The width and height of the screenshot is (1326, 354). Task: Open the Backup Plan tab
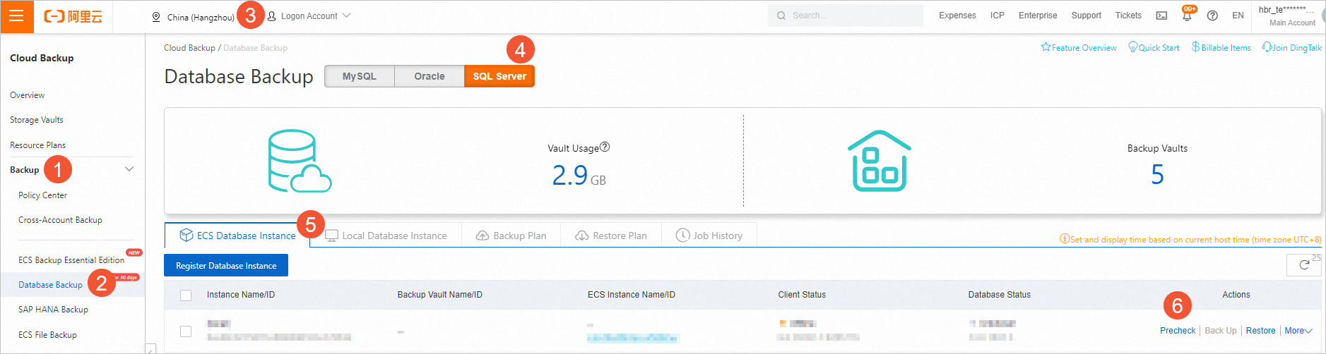tap(511, 236)
